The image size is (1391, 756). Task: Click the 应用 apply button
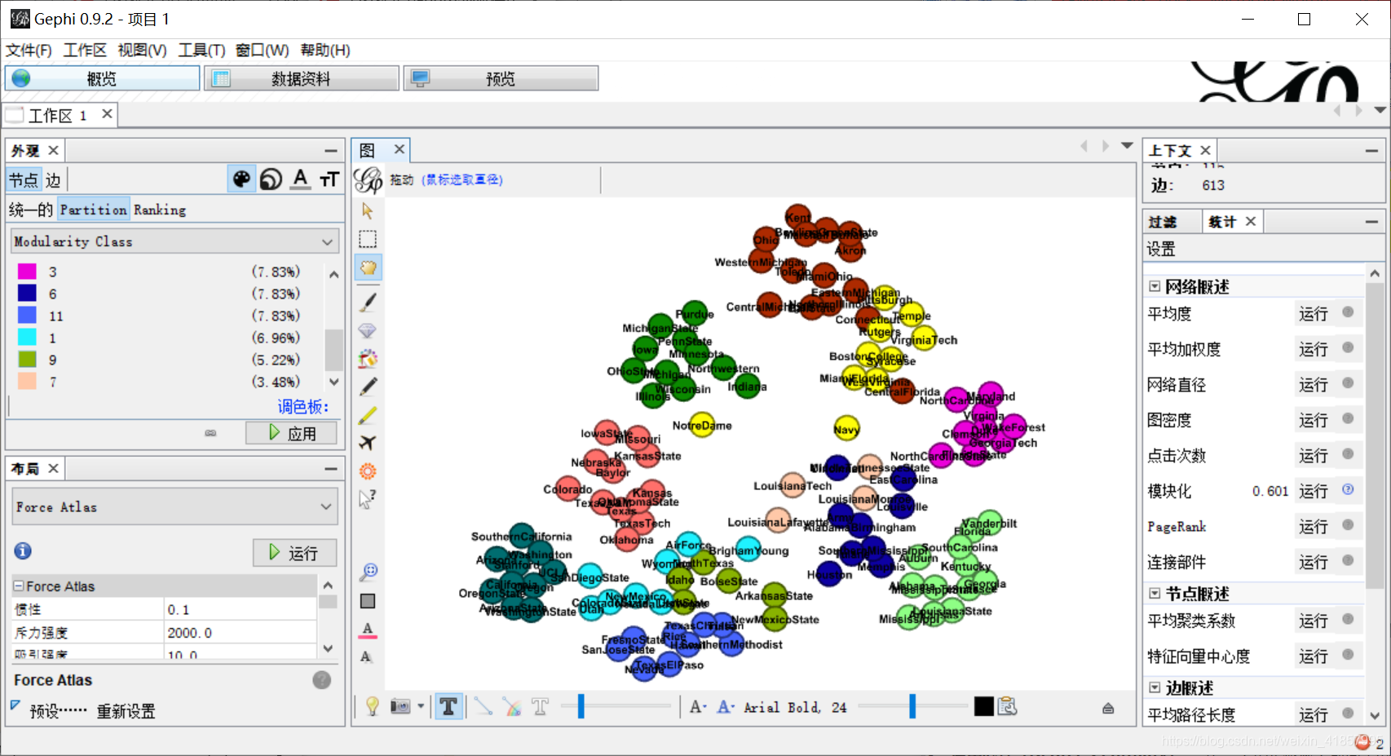coord(292,433)
